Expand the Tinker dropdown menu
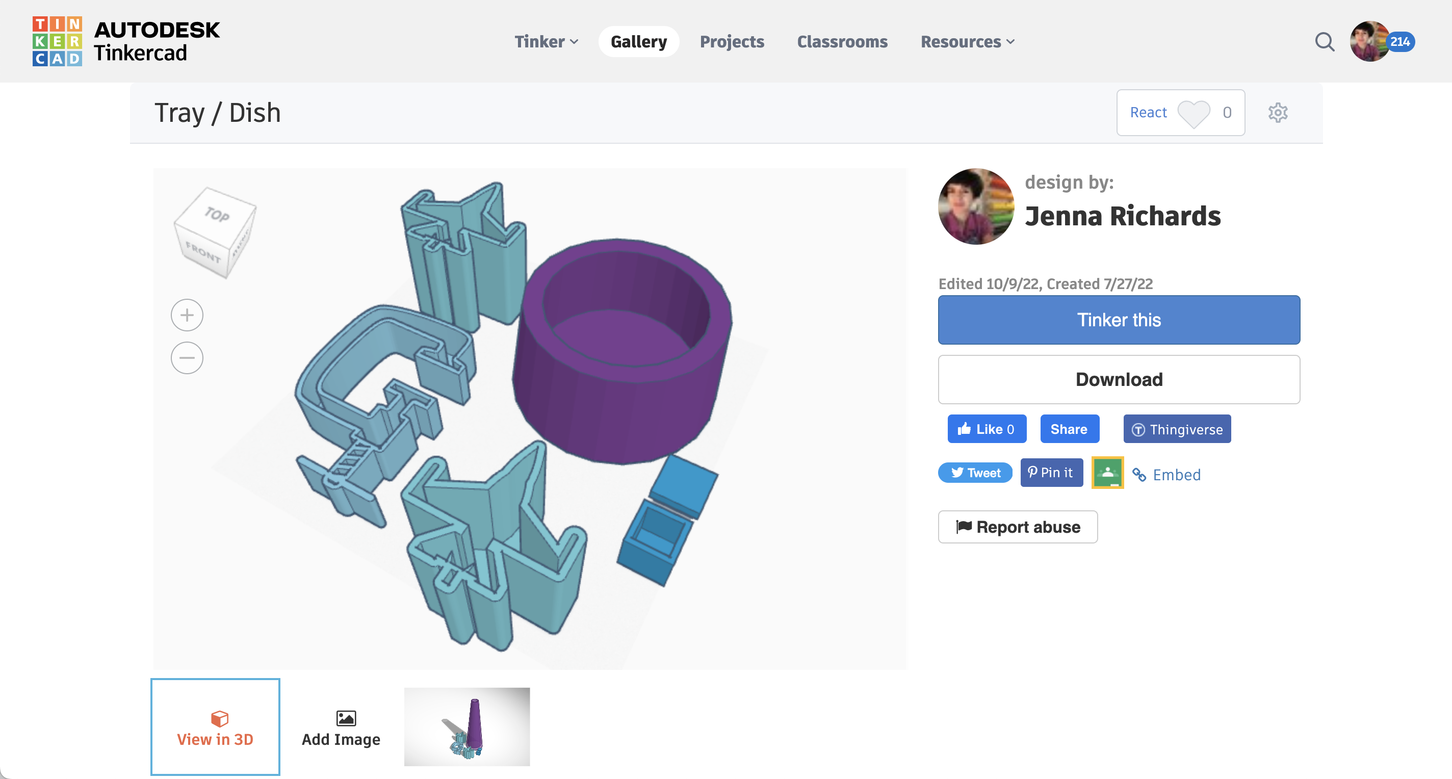 pos(546,42)
